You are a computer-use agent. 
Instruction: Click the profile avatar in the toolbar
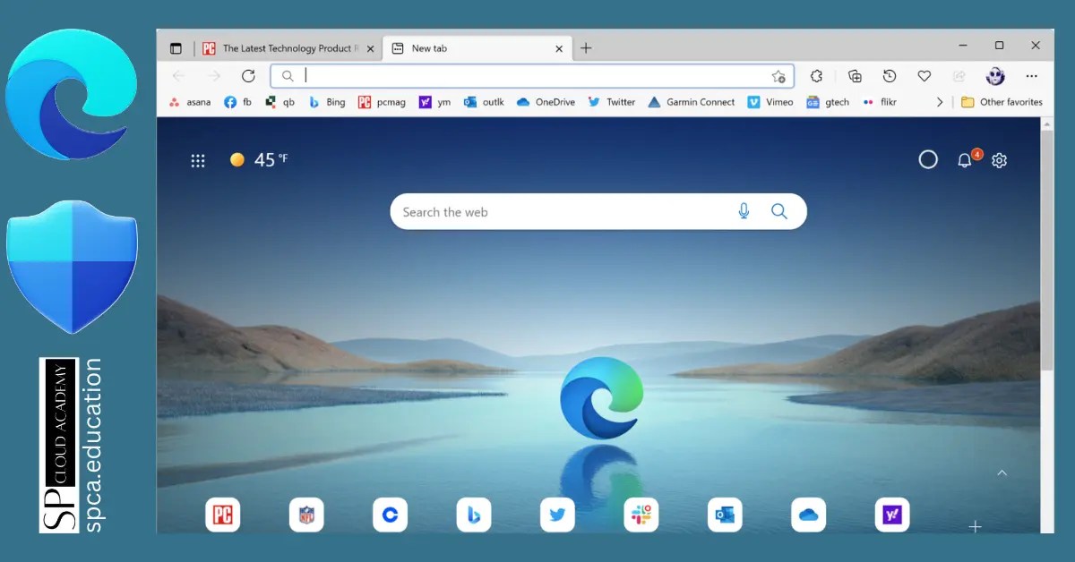click(994, 76)
